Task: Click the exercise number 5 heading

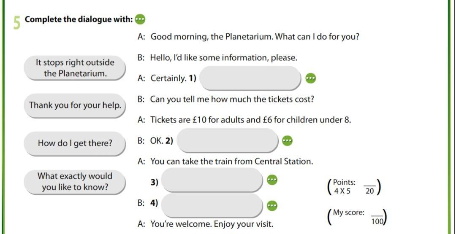Action: click(17, 23)
